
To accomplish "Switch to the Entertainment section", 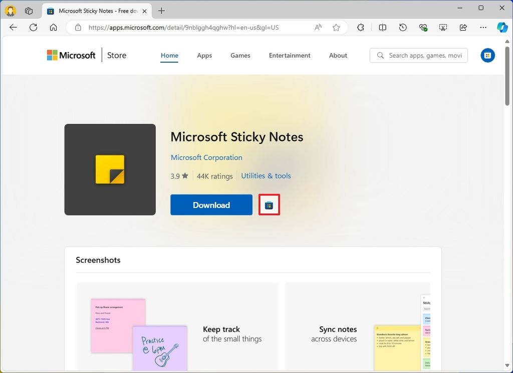I will click(290, 56).
